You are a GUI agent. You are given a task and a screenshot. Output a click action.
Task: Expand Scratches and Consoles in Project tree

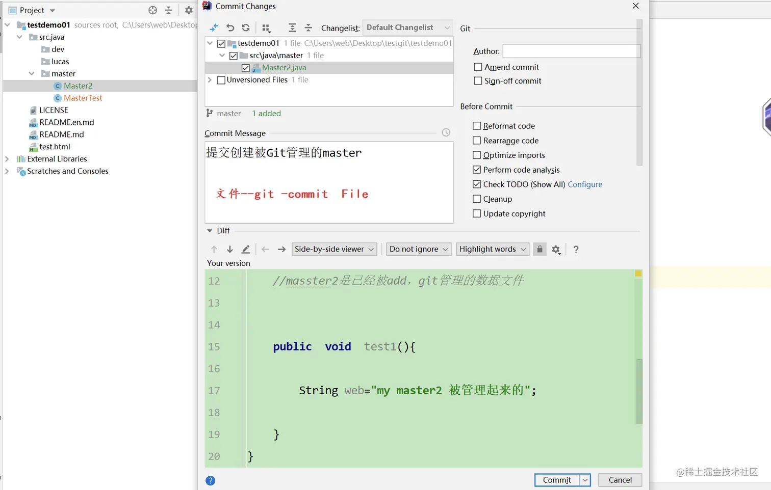click(x=7, y=171)
